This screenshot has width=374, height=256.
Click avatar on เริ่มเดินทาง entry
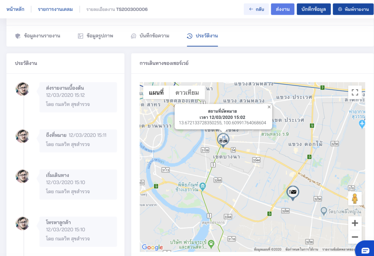[x=22, y=176]
